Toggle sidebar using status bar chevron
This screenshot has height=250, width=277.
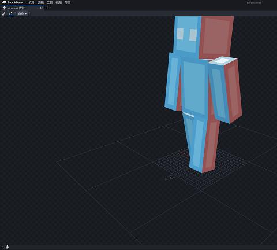coord(2,247)
